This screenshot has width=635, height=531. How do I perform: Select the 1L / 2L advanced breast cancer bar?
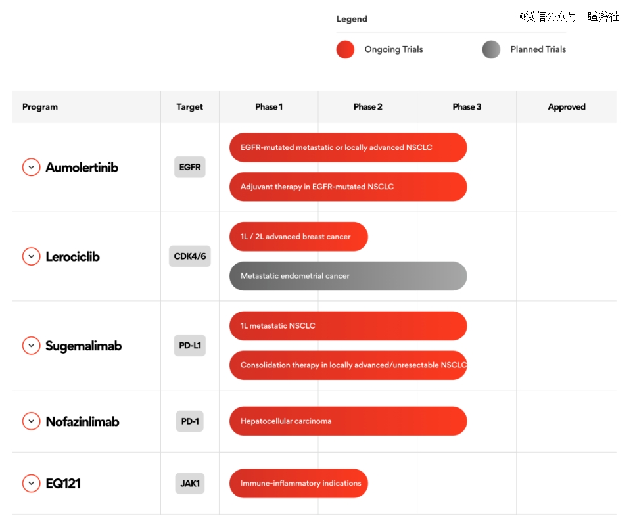click(x=298, y=237)
